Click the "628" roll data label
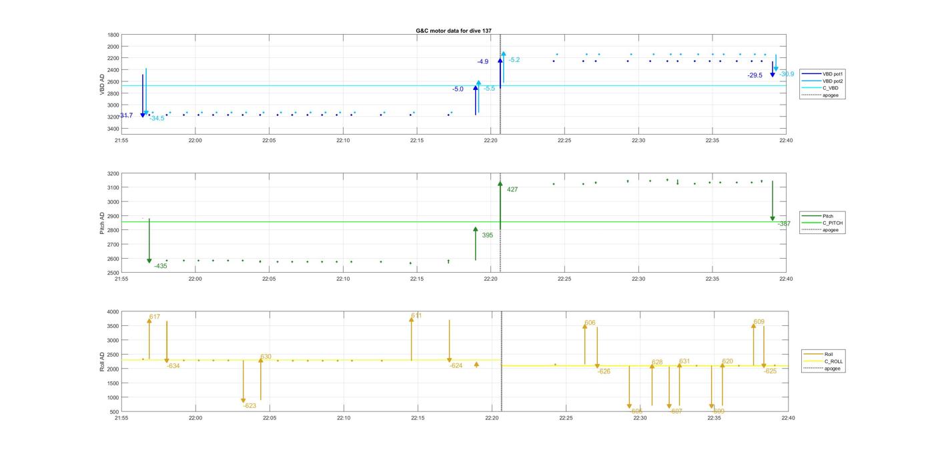This screenshot has height=462, width=934. point(657,363)
